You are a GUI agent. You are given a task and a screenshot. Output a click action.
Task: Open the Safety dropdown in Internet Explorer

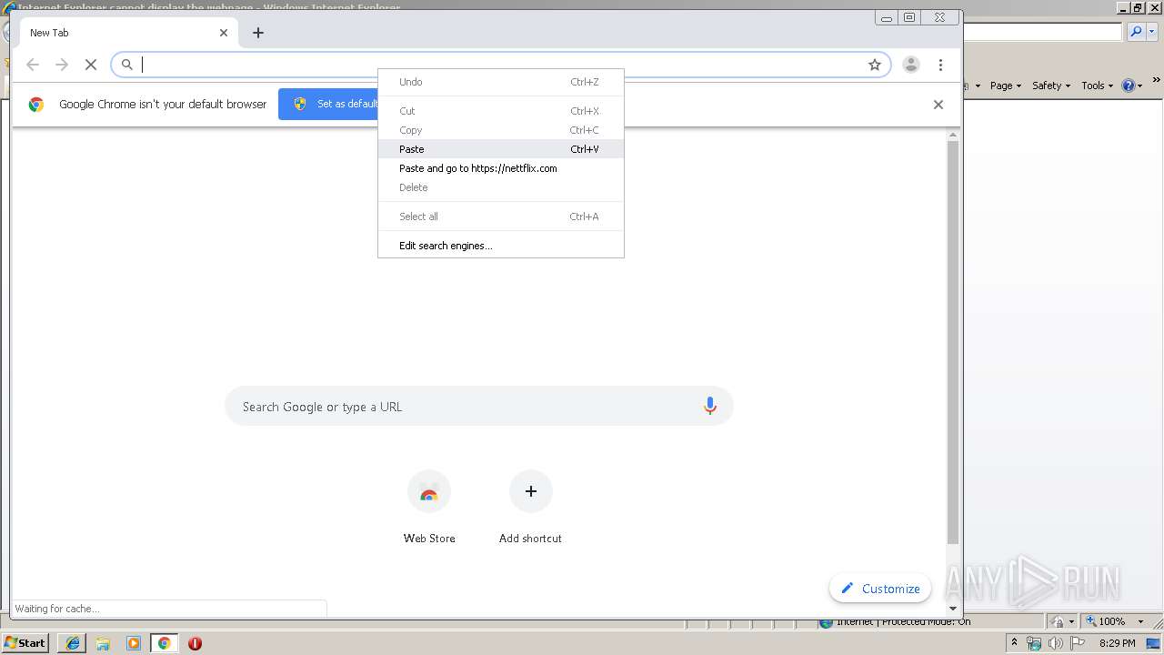pos(1051,86)
